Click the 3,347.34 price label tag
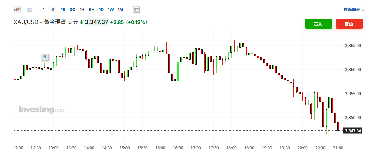The height and width of the screenshot is (157, 370). [x=353, y=131]
